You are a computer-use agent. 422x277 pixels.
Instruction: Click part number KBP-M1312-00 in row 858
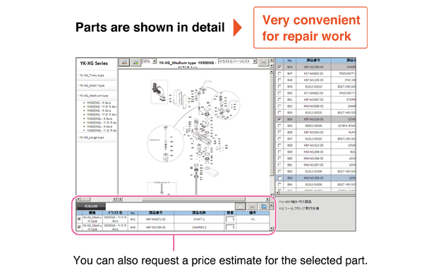tap(313, 145)
